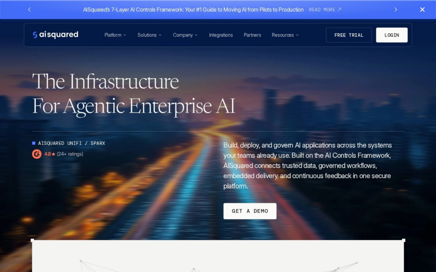This screenshot has height=272, width=436.
Task: Expand the Resources menu
Action: [x=285, y=35]
